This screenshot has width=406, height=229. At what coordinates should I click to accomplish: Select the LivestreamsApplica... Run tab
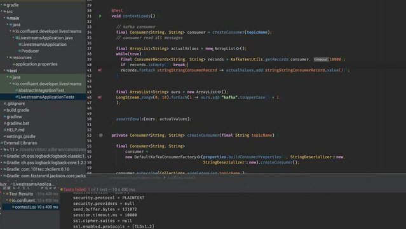click(32, 184)
